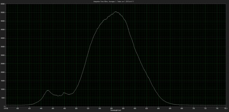Click the 600 x-axis tick label

[135, 109]
